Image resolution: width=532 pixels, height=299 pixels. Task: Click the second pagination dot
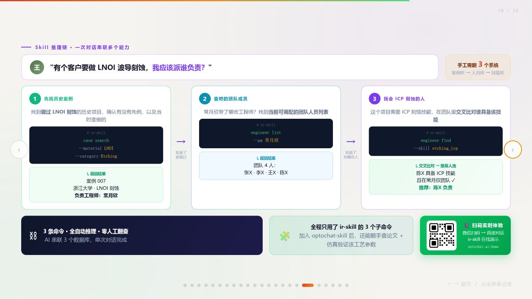[x=192, y=285]
